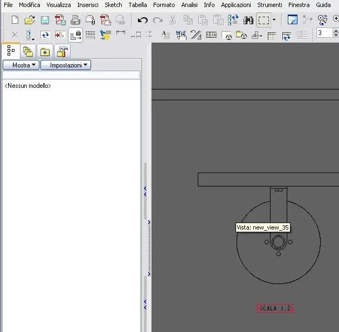Toggle the lock view movement button
This screenshot has width=339, height=332.
tap(75, 35)
